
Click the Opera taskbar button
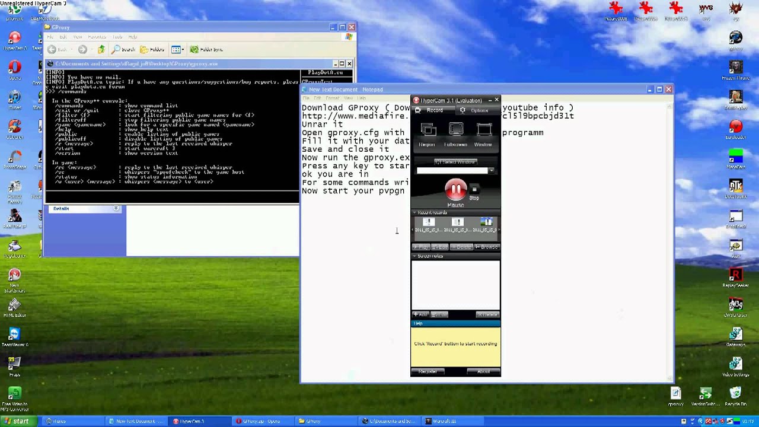pos(264,421)
